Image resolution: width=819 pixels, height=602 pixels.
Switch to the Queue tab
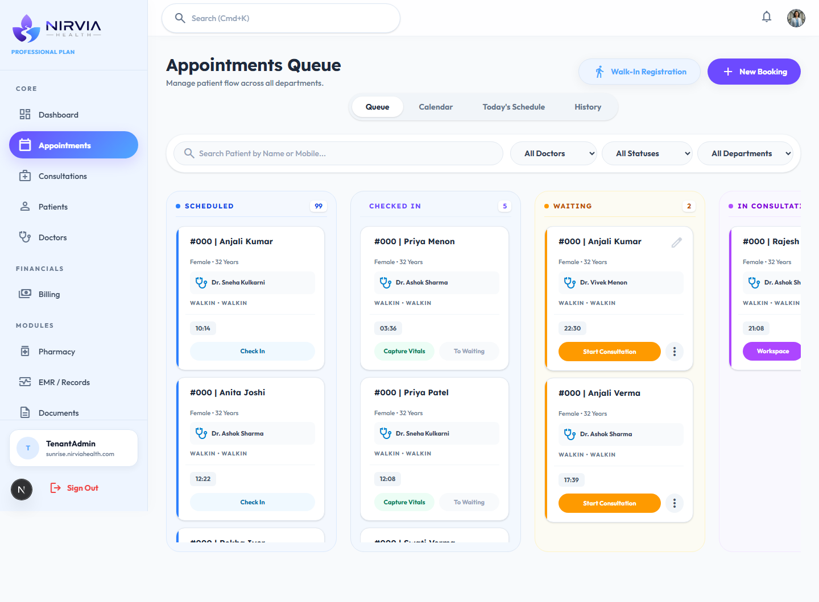click(378, 107)
